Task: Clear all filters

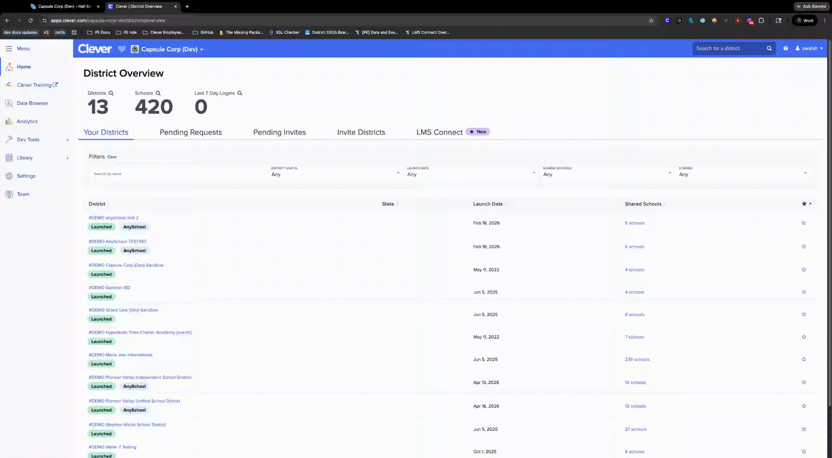Action: coord(112,157)
